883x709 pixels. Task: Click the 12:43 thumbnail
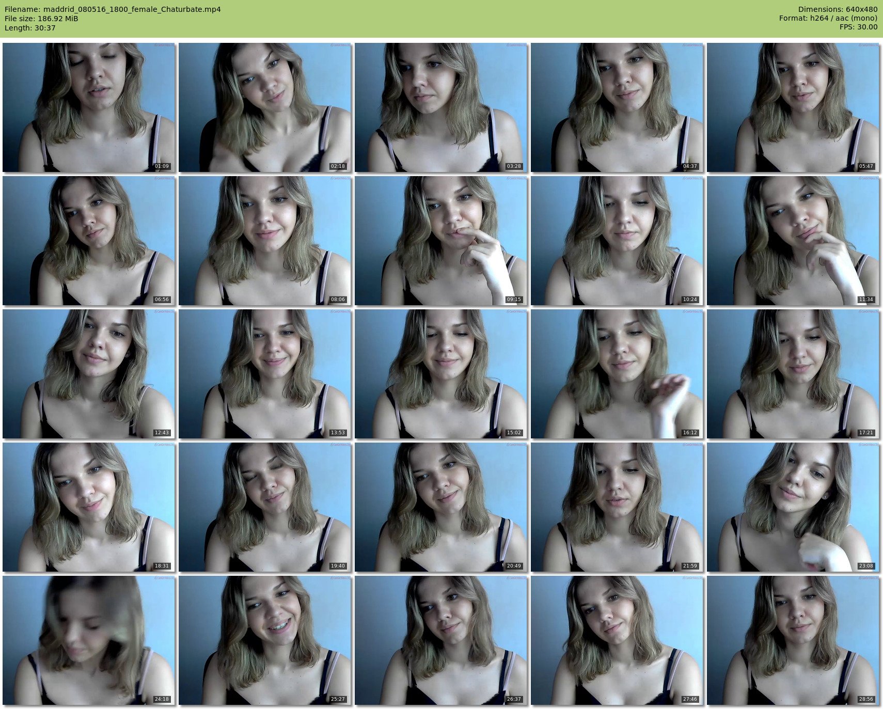coord(89,374)
